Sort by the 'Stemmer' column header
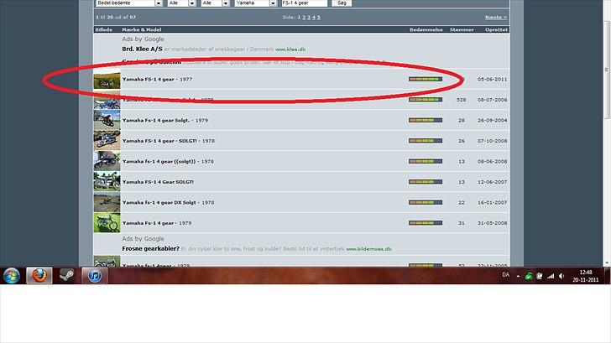The width and height of the screenshot is (611, 343). (x=462, y=29)
